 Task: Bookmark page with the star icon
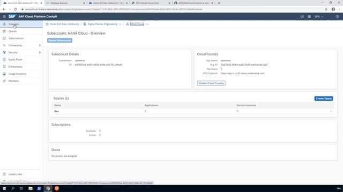[326, 10]
